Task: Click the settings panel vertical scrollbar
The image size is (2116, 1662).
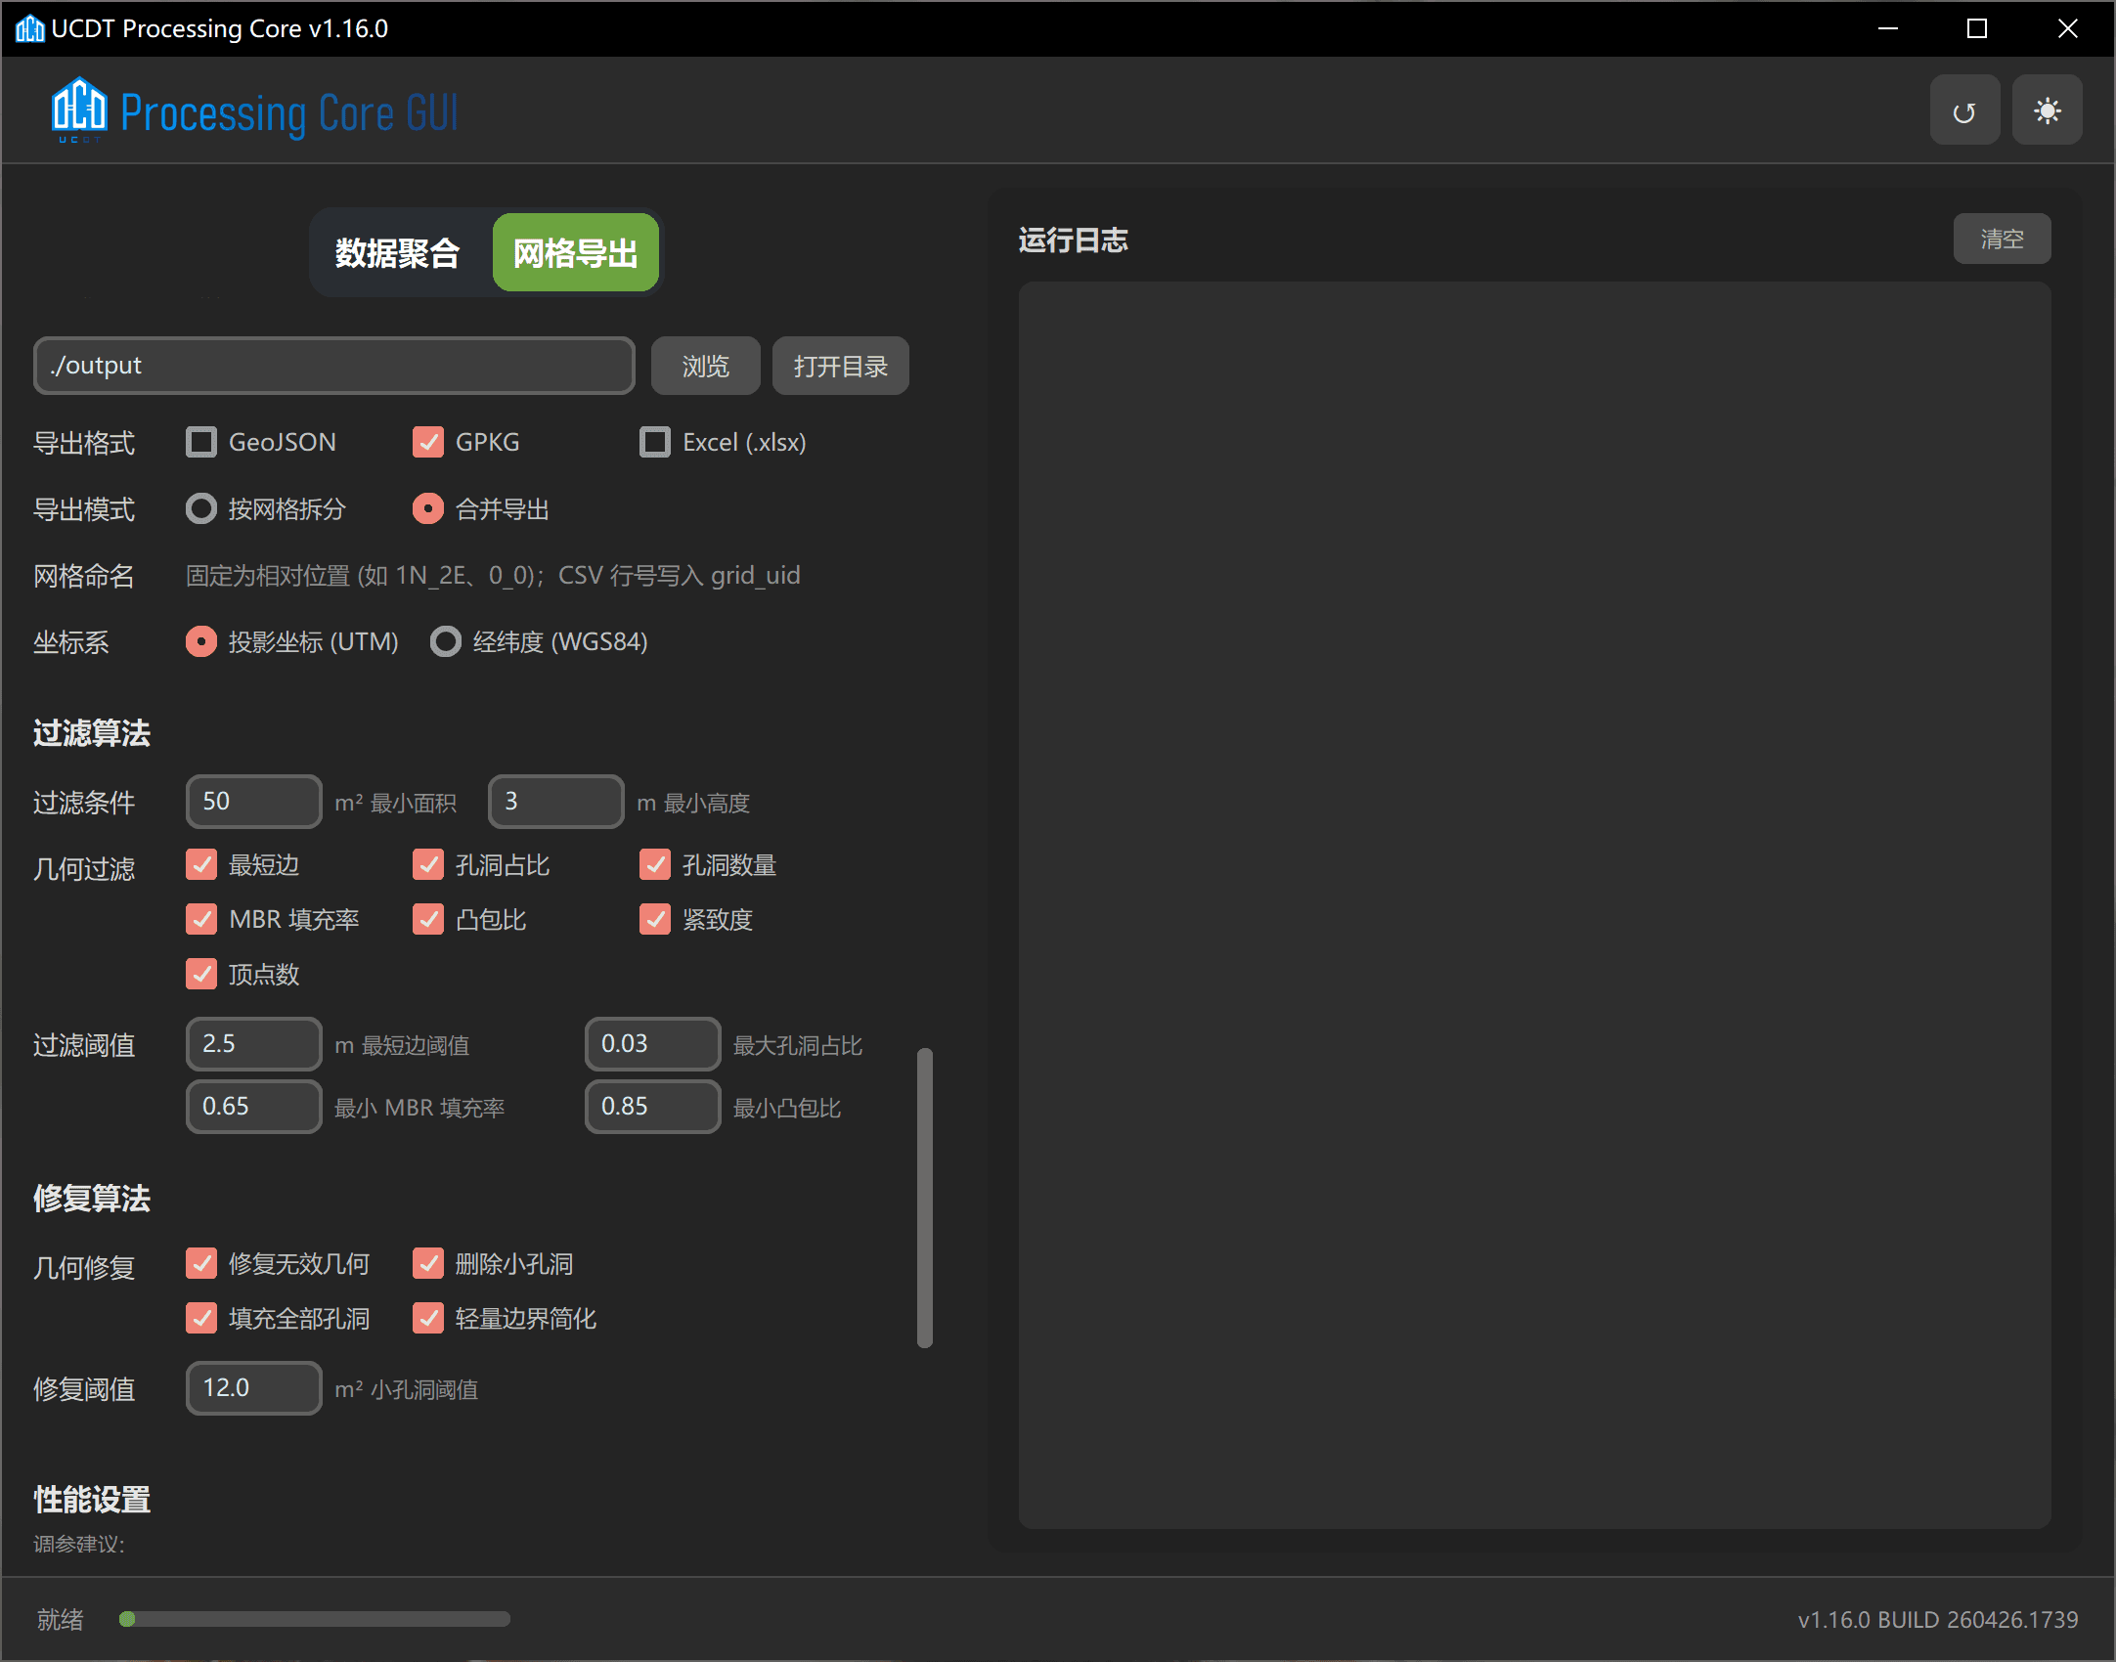Action: (x=925, y=1199)
